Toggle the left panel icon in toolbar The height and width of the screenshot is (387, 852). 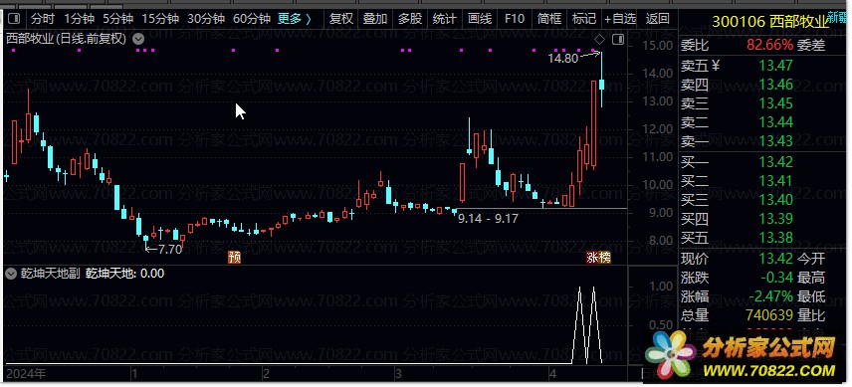14,19
